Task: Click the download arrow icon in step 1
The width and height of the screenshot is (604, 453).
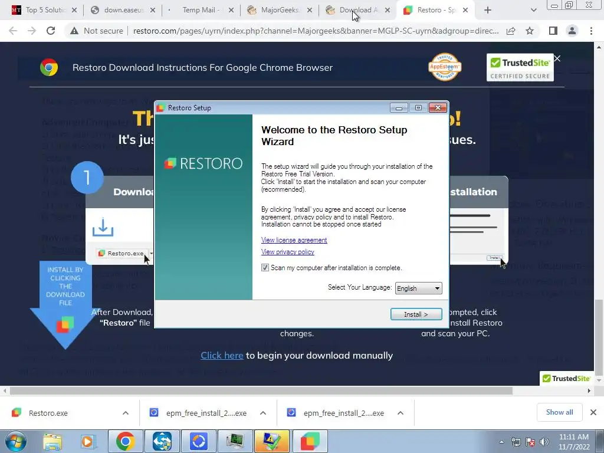Action: [103, 227]
